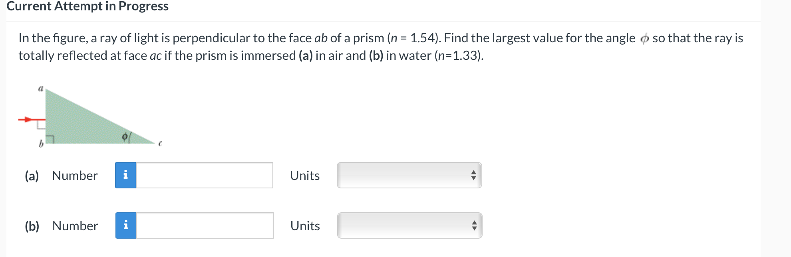The height and width of the screenshot is (257, 791).
Task: Click the vertex label c on the figure
Action: 160,143
